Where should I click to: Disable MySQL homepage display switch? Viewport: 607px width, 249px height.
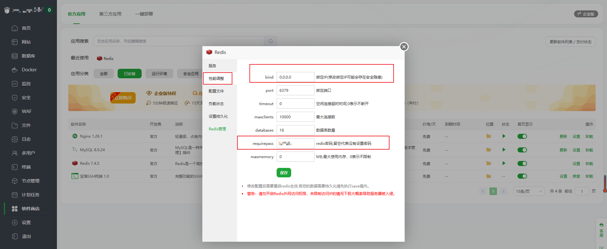(522, 150)
